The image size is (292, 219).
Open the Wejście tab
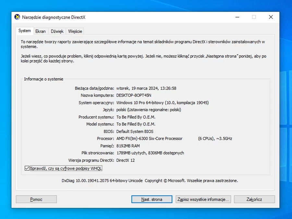tap(75, 31)
